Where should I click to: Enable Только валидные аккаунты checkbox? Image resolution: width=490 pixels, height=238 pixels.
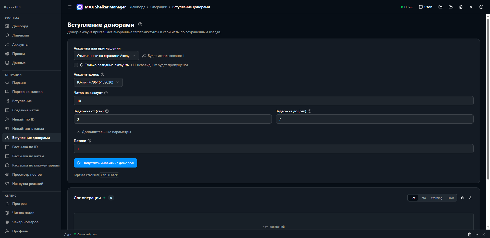(76, 65)
